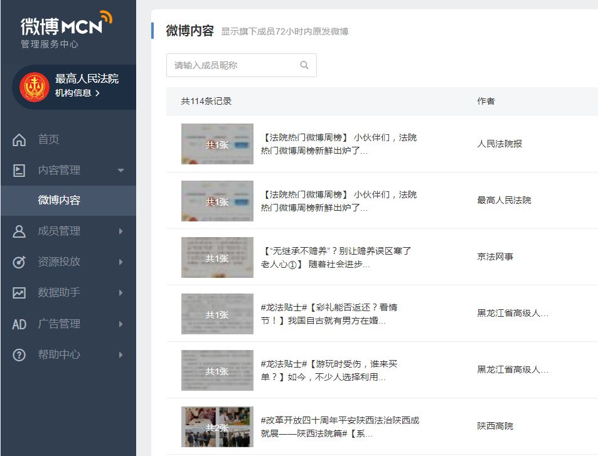Viewport: 598px width, 456px height.
Task: Collapse the 内容管理 dropdown arrow
Action: coord(122,170)
